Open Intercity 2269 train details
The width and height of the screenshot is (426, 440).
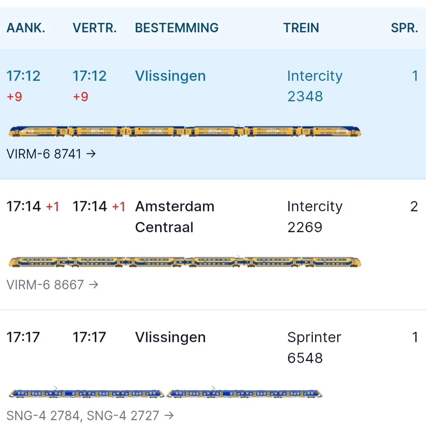(x=314, y=216)
